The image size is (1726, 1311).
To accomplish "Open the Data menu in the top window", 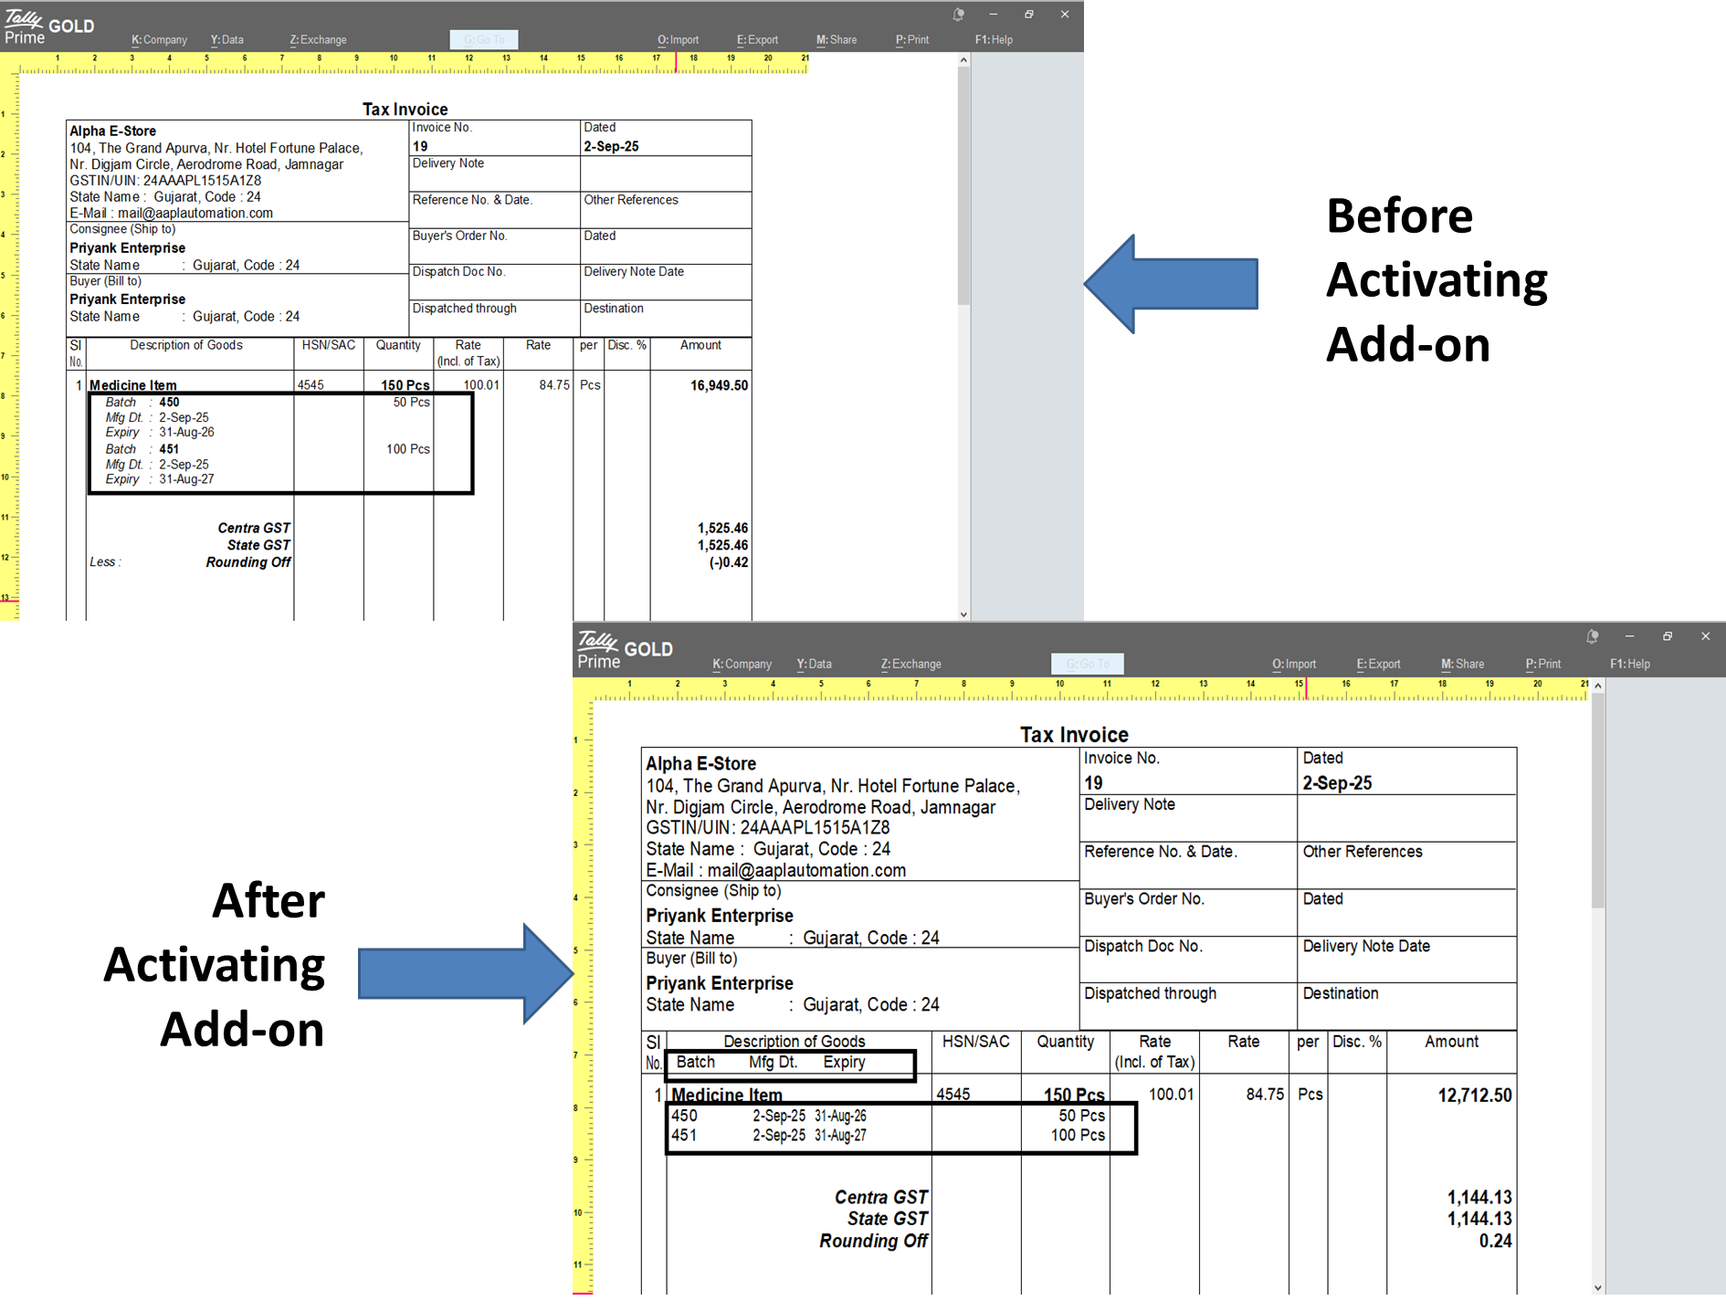I will [226, 39].
